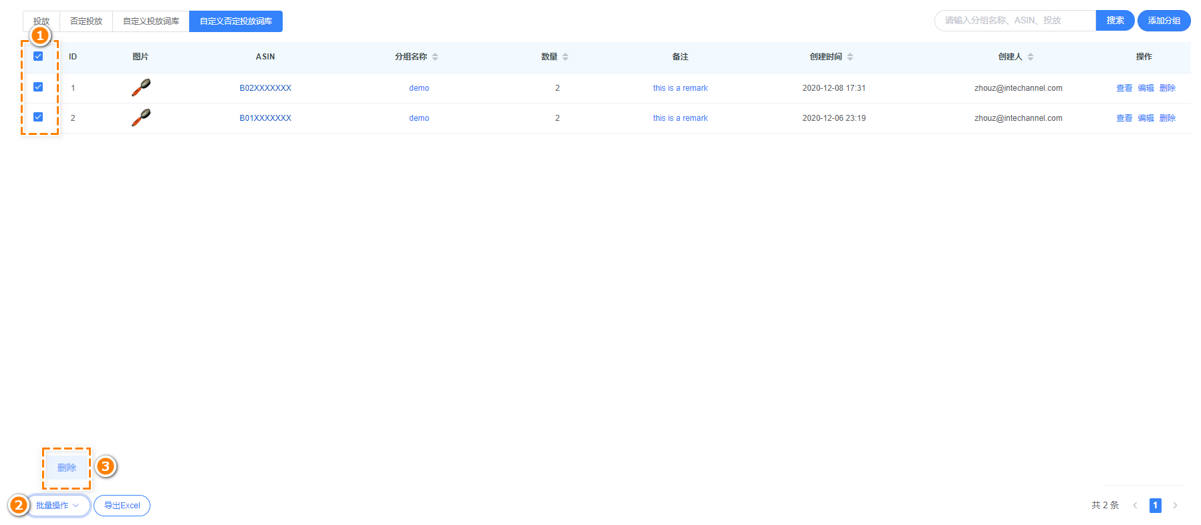Click creator email in the B01XXXXXXX row
This screenshot has width=1201, height=525.
click(1019, 118)
